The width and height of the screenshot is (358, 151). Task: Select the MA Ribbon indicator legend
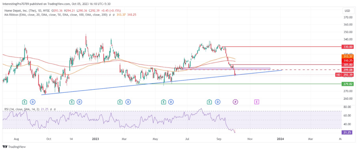56,15
